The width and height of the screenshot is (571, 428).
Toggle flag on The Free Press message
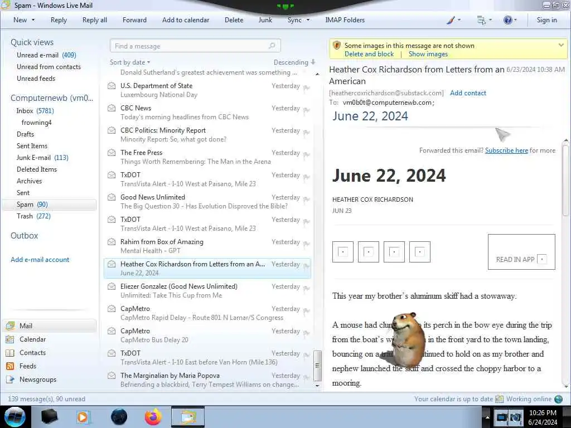tap(307, 154)
